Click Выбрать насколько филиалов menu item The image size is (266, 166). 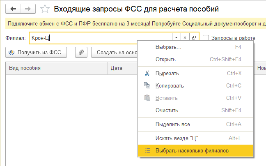tap(192, 151)
